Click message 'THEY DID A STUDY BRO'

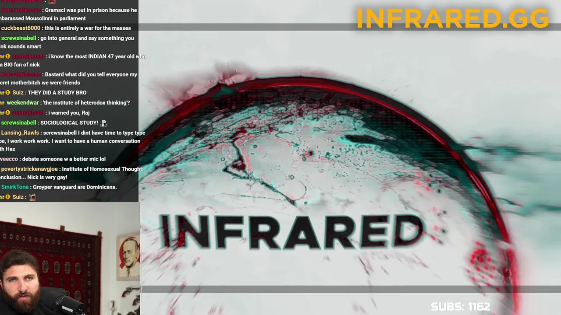coord(57,92)
